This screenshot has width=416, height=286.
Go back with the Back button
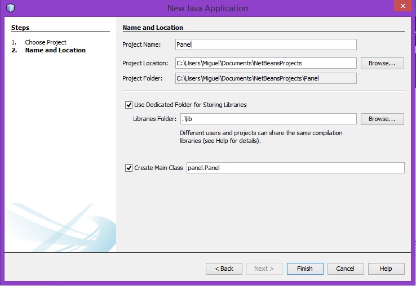(224, 269)
